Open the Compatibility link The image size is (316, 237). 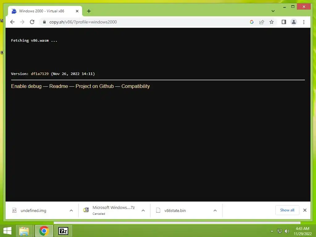tap(136, 86)
